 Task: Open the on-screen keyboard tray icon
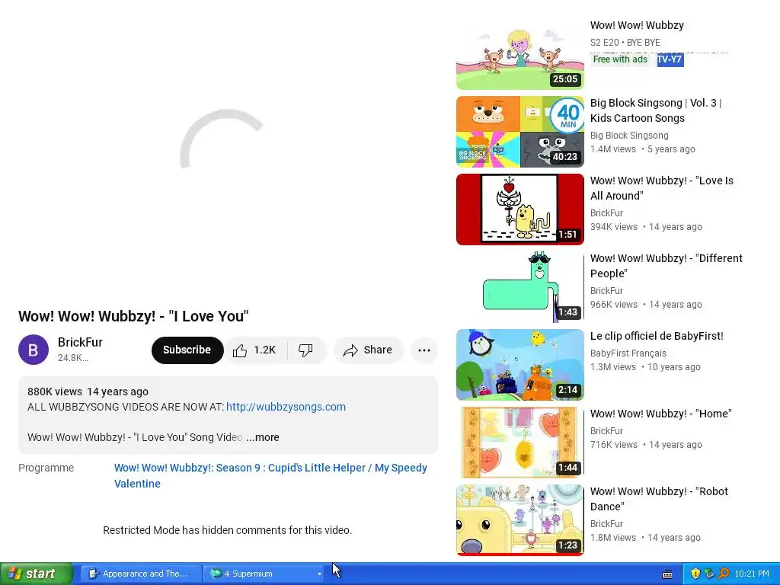tap(667, 574)
